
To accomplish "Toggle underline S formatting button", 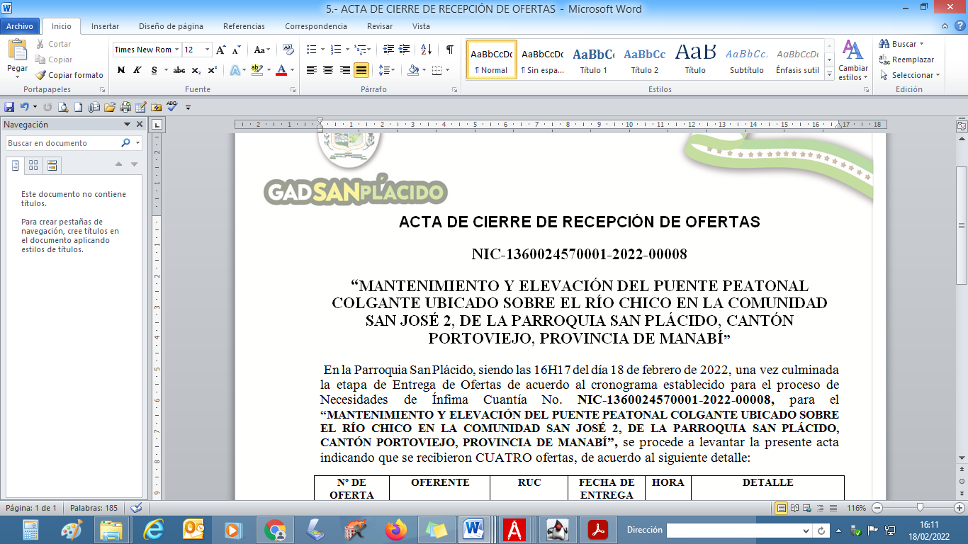I will pos(153,70).
